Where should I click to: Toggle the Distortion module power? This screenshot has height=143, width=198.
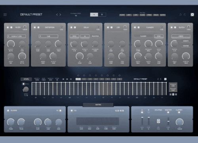[x=35, y=27]
